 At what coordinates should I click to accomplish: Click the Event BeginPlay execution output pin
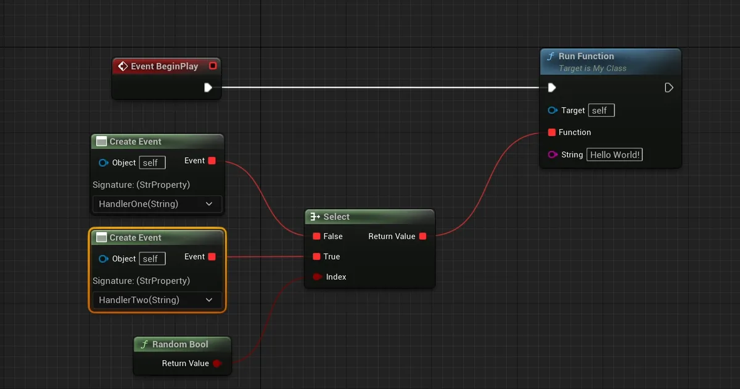click(208, 87)
